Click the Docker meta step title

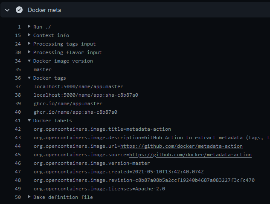click(x=44, y=10)
